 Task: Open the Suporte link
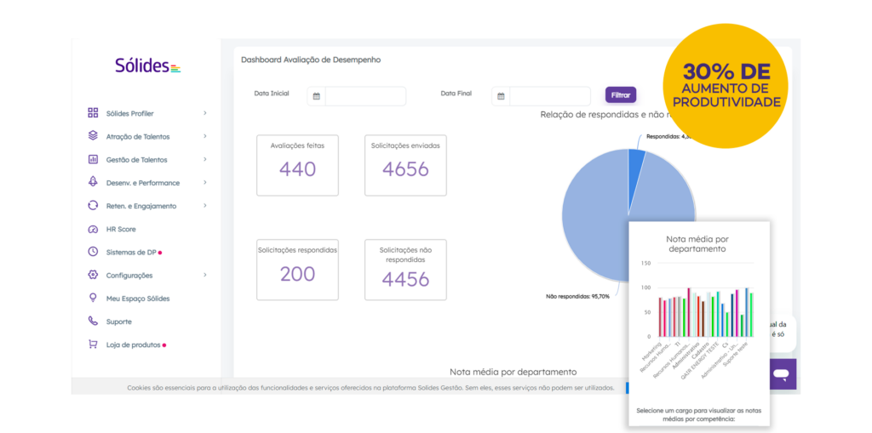point(119,322)
